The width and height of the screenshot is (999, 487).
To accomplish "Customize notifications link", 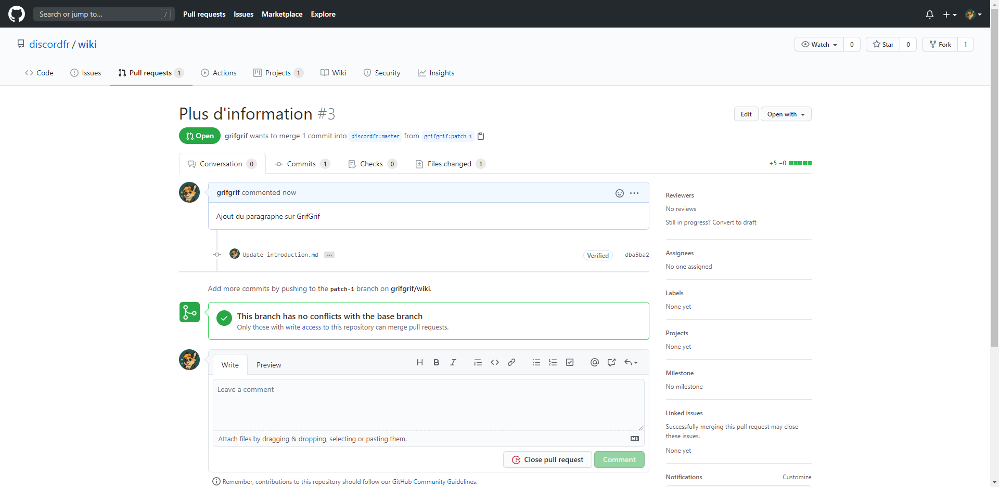I will click(797, 477).
